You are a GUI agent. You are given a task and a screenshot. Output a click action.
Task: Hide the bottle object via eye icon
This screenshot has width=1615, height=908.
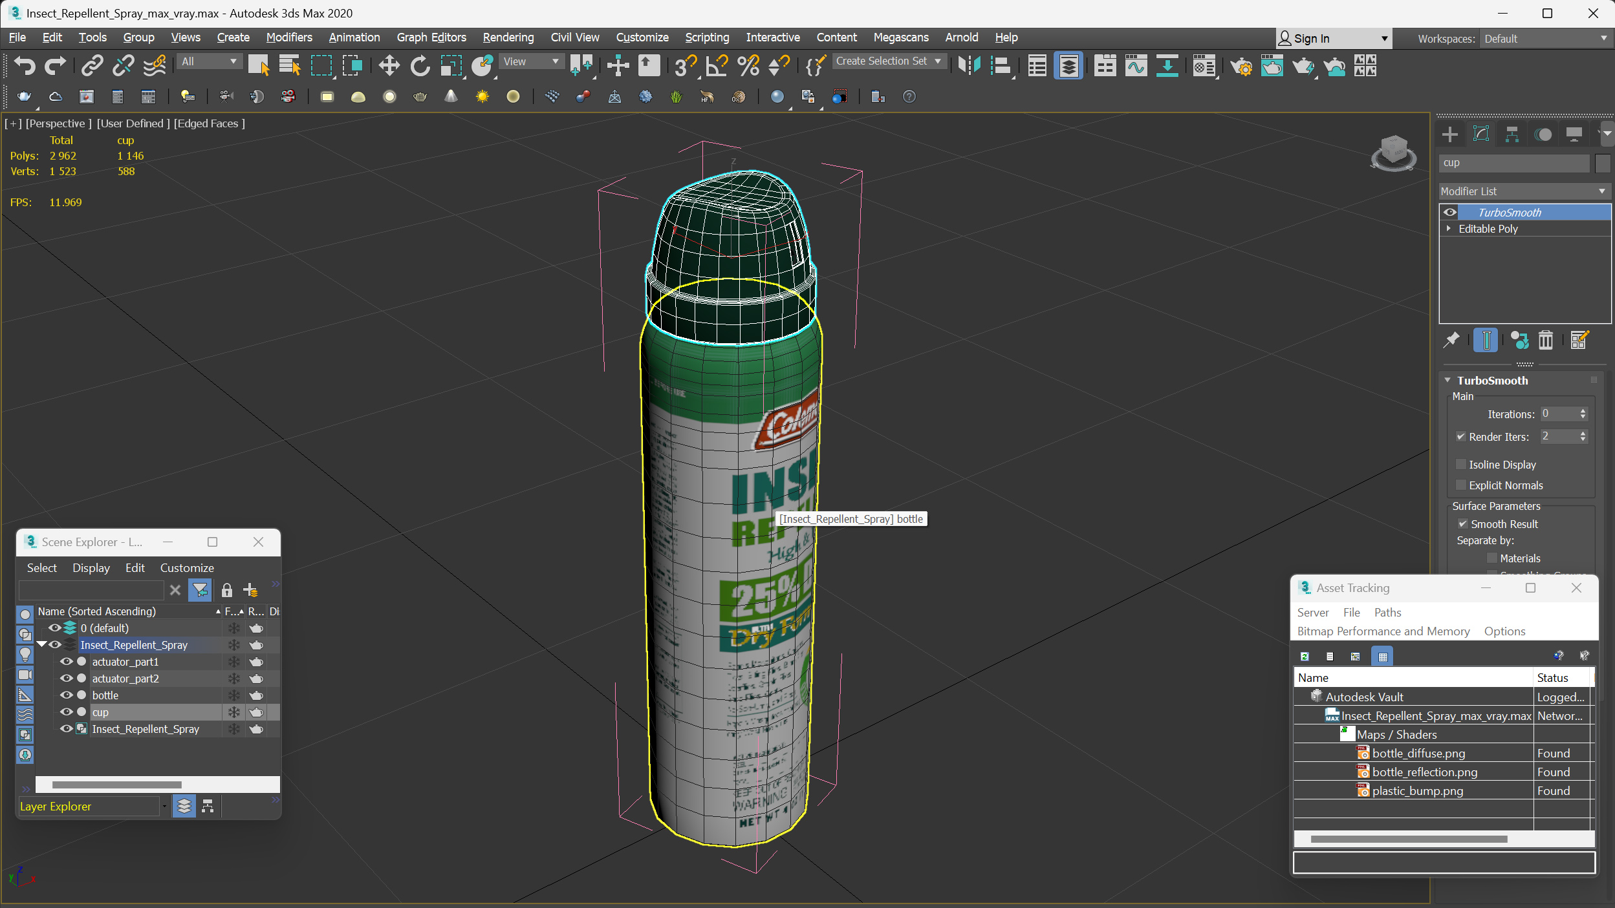pos(66,695)
